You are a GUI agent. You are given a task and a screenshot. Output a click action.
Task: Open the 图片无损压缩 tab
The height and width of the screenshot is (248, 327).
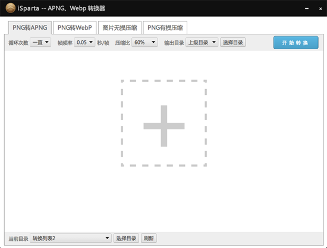pyautogui.click(x=120, y=27)
